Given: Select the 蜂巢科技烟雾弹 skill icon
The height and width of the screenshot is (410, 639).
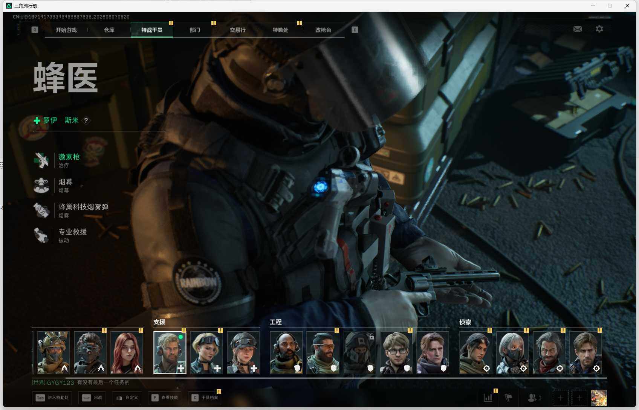Looking at the screenshot, I should coord(41,210).
